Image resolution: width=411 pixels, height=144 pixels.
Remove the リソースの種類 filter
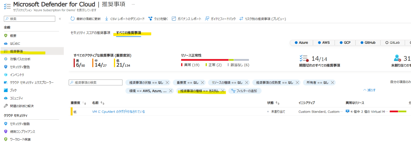tap(247, 83)
